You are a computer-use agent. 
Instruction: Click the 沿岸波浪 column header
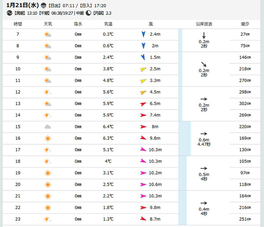pos(204,23)
